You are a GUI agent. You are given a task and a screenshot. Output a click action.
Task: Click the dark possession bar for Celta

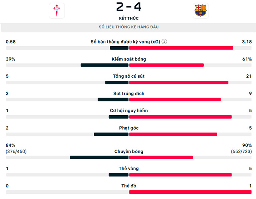[x=105, y=65]
